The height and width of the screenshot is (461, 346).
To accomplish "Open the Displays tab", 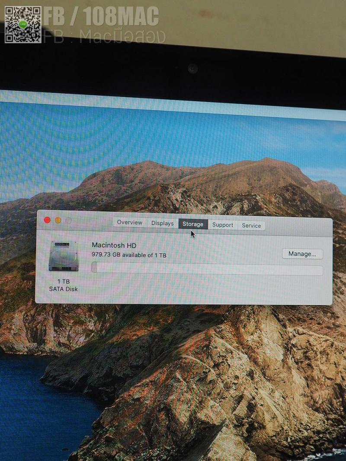I will tap(162, 223).
